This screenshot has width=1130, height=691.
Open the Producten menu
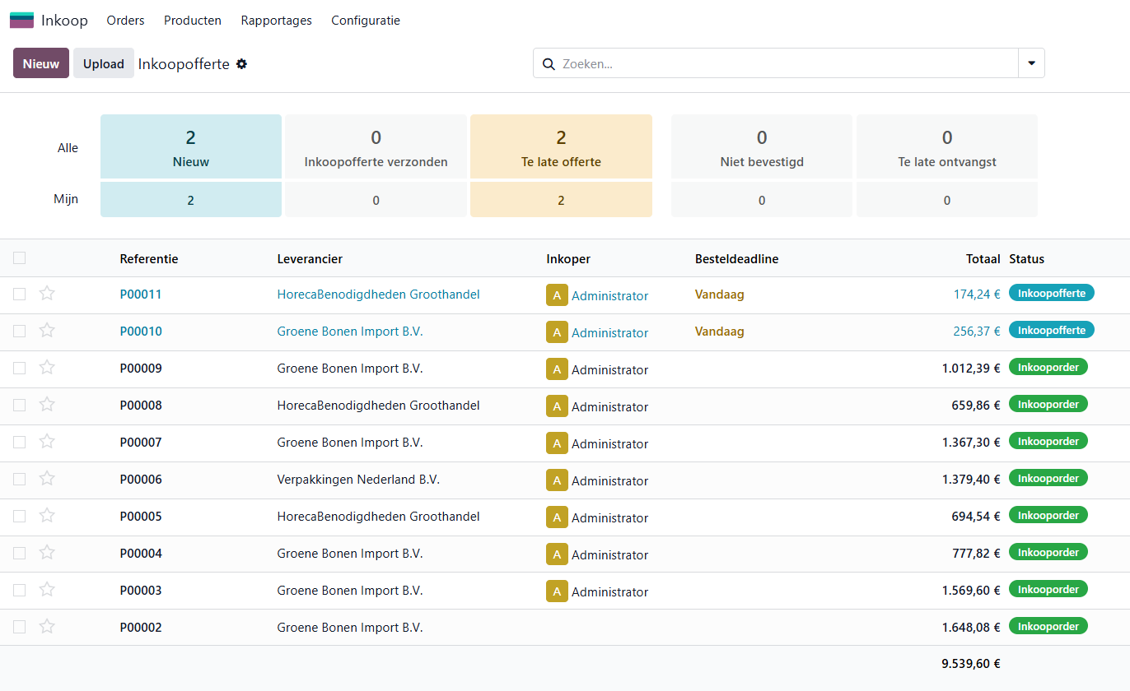[193, 21]
